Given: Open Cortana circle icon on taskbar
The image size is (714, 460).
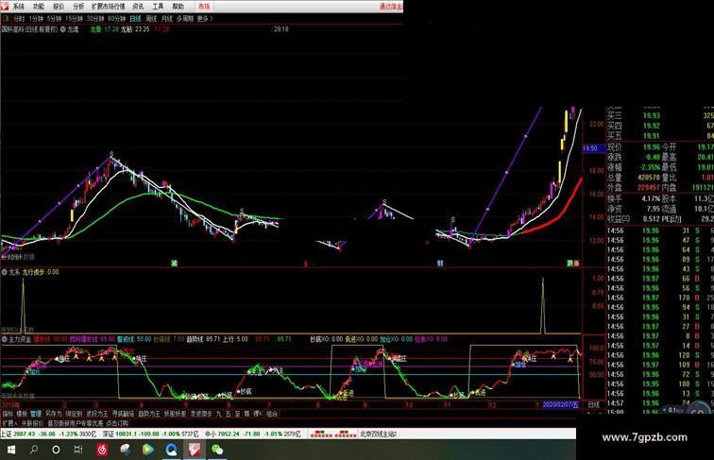Looking at the screenshot, I should pyautogui.click(x=56, y=450).
